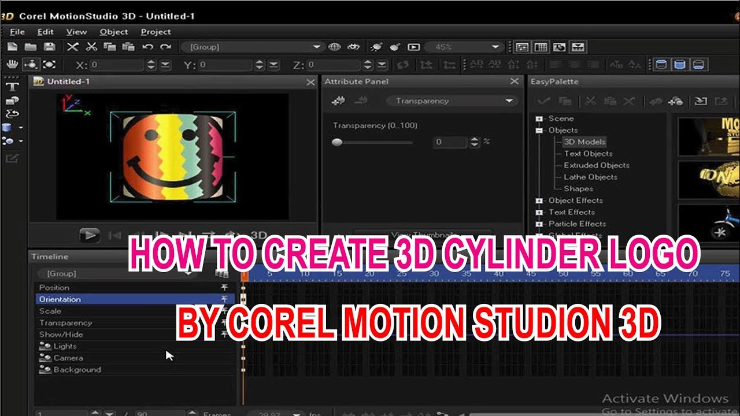Open the View menu
Viewport: 740px width, 416px height.
coord(76,32)
